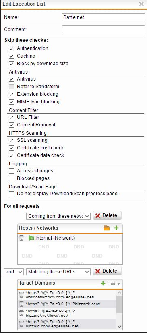The width and height of the screenshot is (147, 333).
Task: Open Coming from these networks dropdown
Action: (x=58, y=216)
